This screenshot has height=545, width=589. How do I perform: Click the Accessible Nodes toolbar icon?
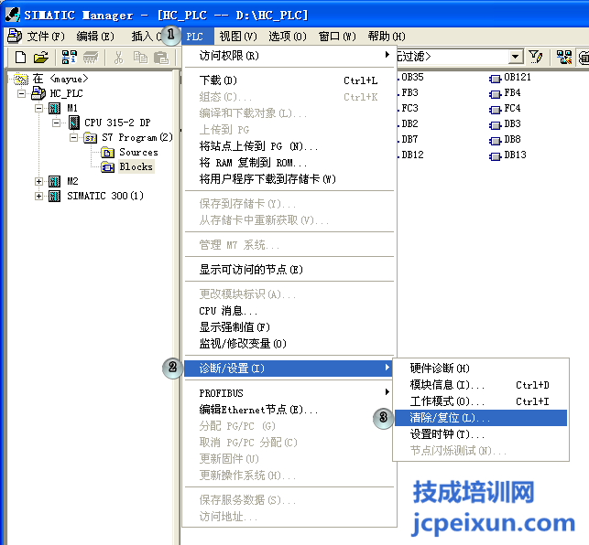pos(70,58)
